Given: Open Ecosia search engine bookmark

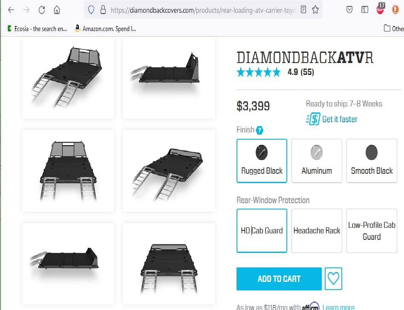Looking at the screenshot, I should [38, 29].
